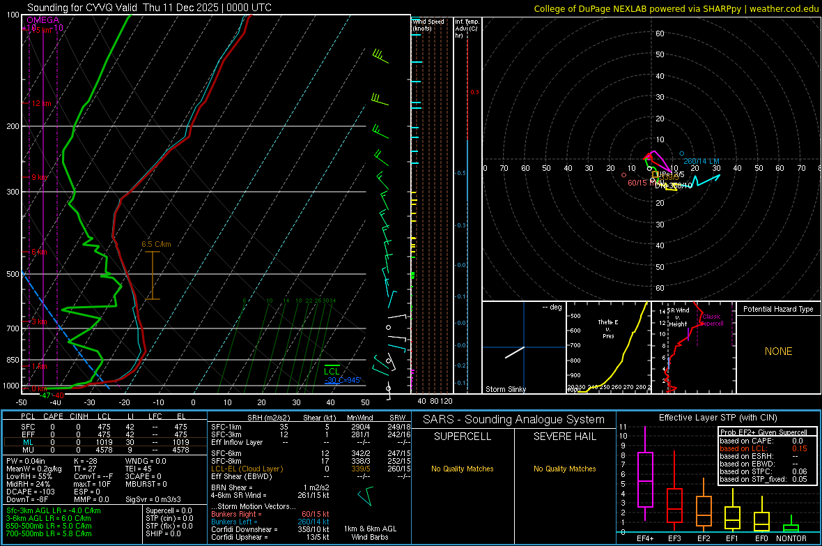Click the K = -28 index value
This screenshot has height=546, width=822.
(86, 461)
